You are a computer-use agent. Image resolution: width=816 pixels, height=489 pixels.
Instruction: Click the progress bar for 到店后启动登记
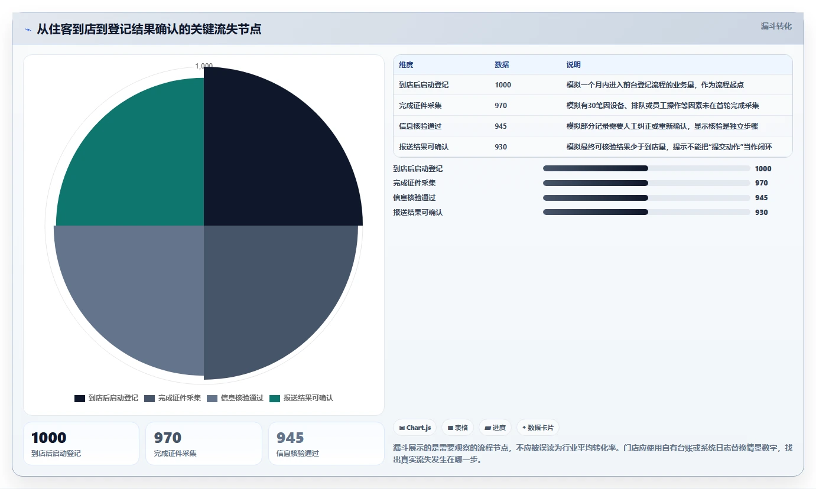click(646, 168)
